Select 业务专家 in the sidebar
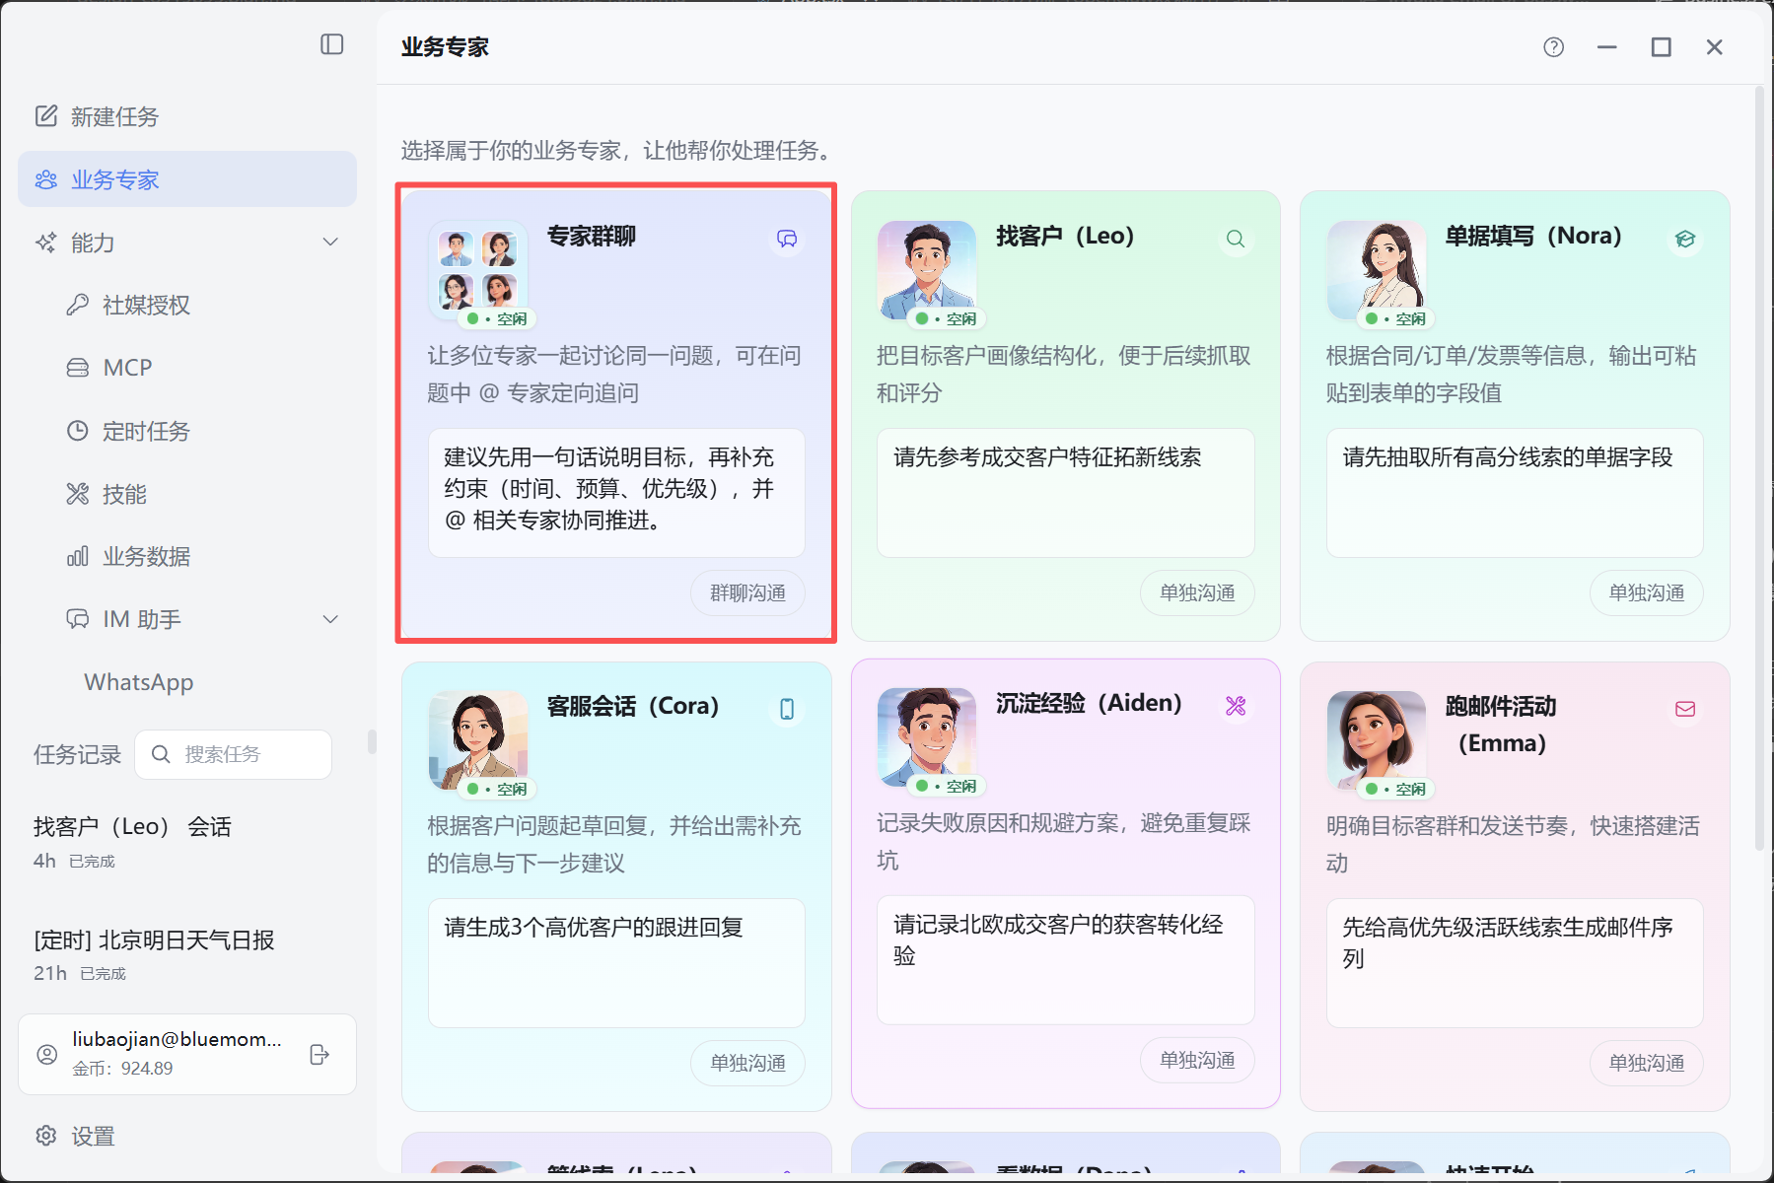Viewport: 1774px width, 1183px height. click(187, 179)
